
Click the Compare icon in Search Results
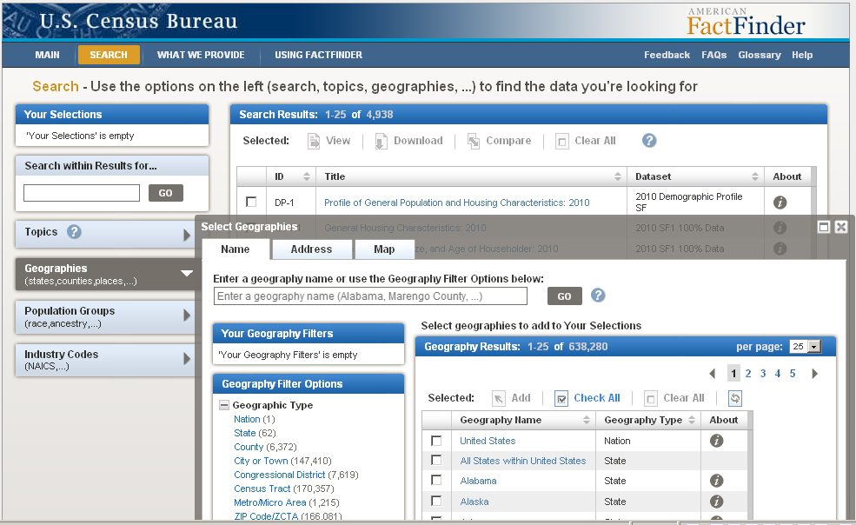coord(474,141)
